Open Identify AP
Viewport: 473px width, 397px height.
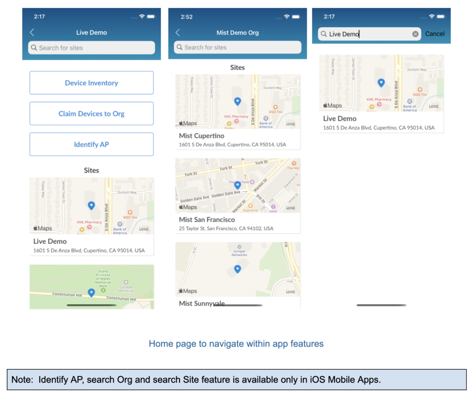[91, 144]
